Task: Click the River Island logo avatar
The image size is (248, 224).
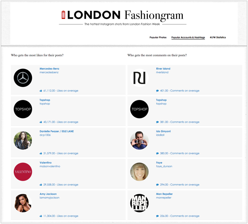Action: [139, 78]
